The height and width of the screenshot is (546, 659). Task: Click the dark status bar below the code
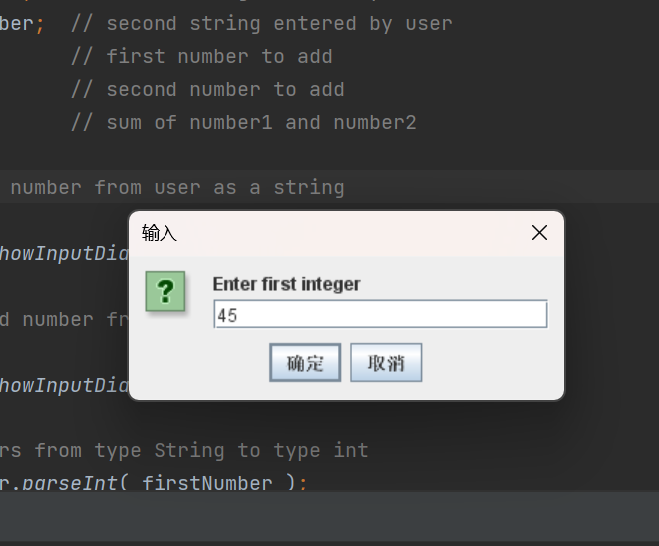point(329,518)
